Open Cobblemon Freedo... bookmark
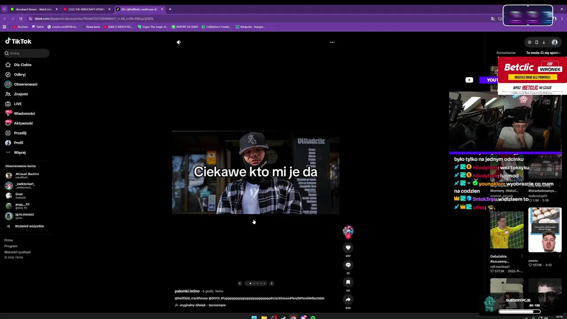The image size is (567, 319). [x=216, y=27]
